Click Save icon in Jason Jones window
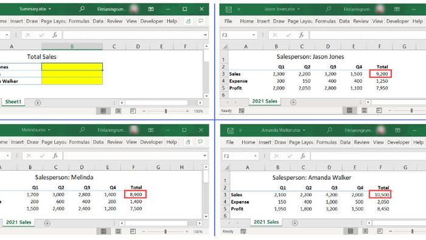 coord(229,10)
